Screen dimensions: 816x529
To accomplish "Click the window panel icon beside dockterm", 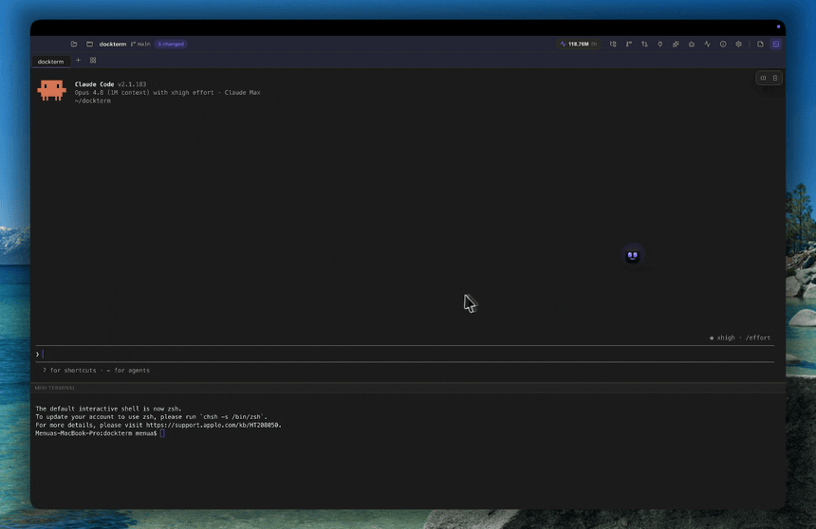I will (89, 45).
